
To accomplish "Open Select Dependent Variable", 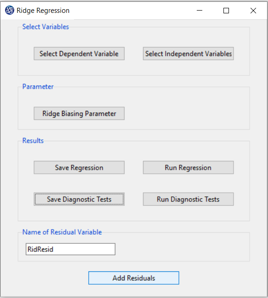I will tap(79, 54).
